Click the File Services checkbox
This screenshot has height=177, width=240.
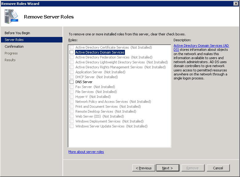pyautogui.click(x=71, y=91)
